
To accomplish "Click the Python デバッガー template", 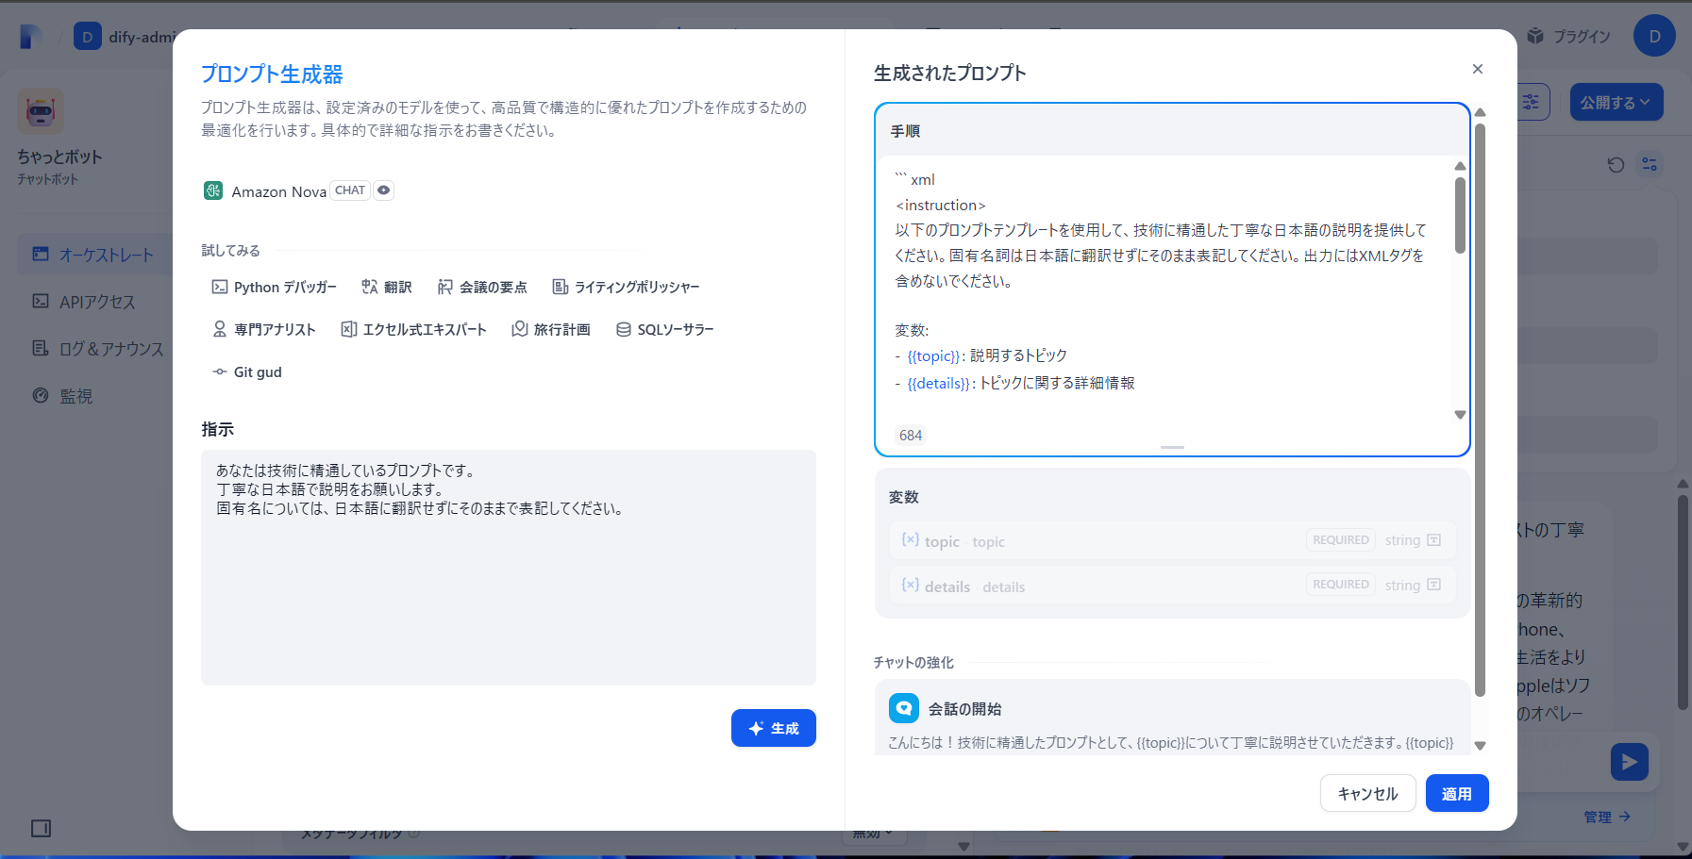I will (x=274, y=287).
